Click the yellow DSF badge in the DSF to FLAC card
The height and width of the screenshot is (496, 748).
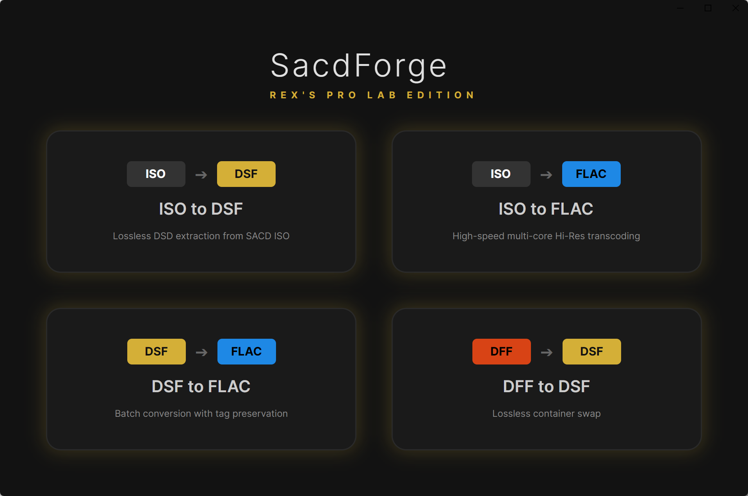(156, 351)
